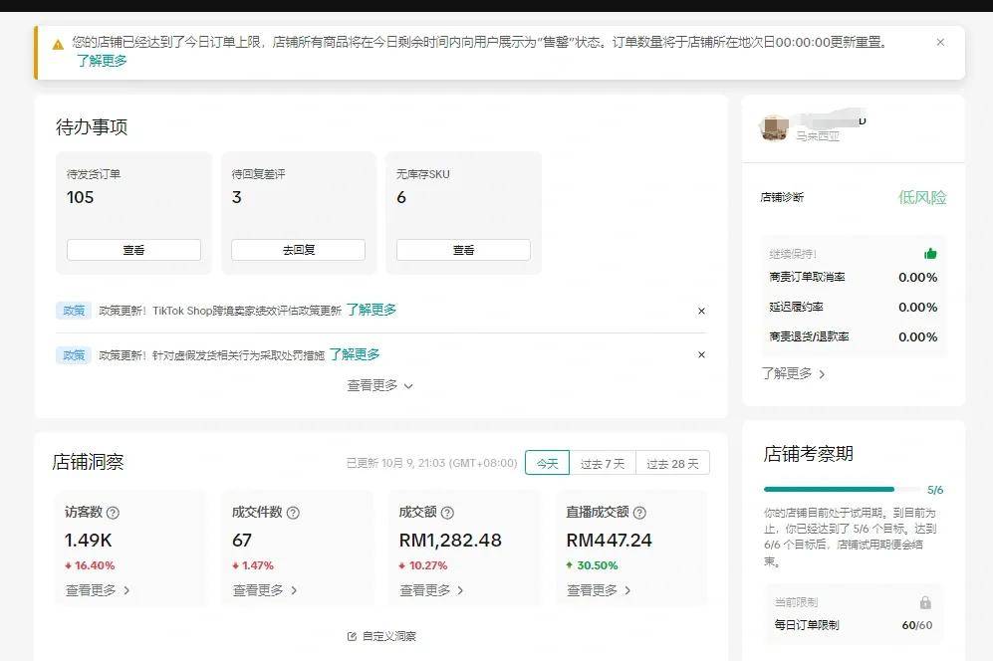Image resolution: width=993 pixels, height=661 pixels.
Task: Click 查看 button under 无库存SKU
Action: click(x=463, y=250)
